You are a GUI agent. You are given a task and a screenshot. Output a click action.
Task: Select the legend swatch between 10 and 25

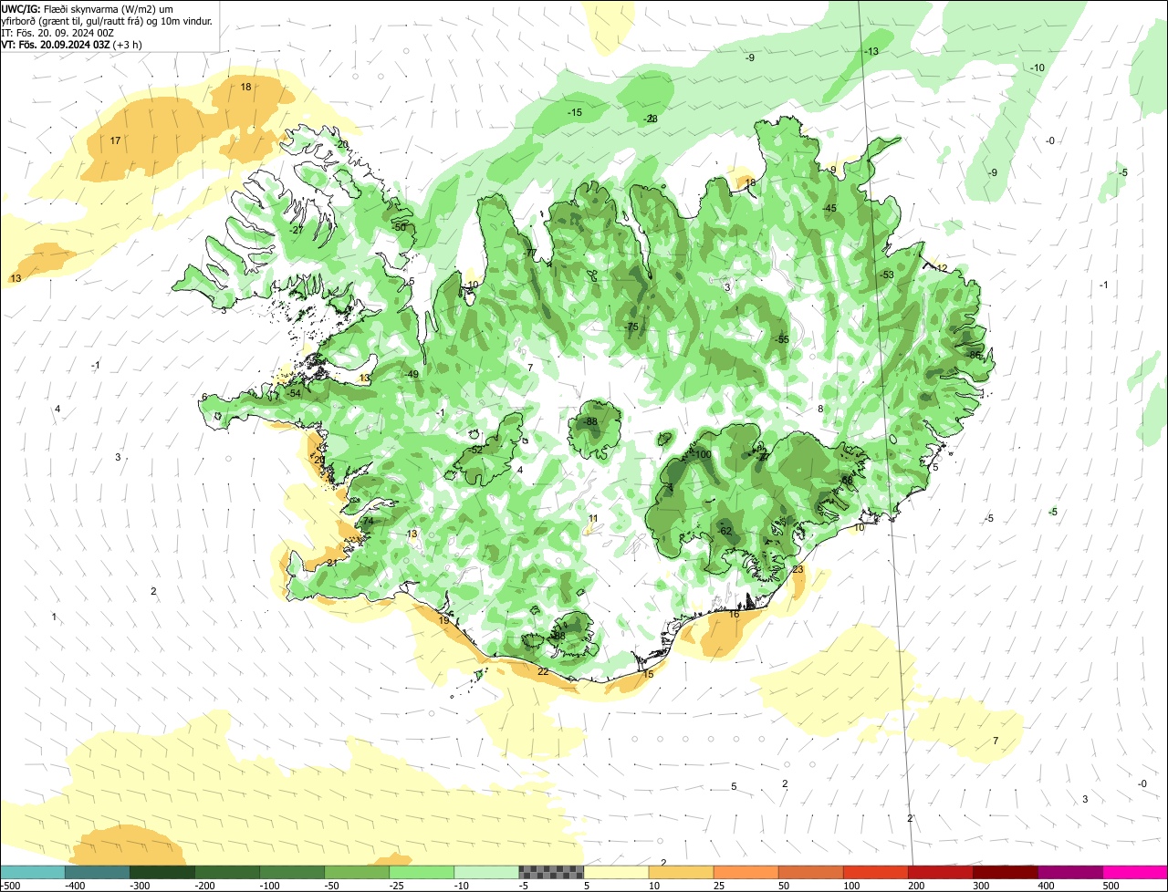[x=681, y=872]
